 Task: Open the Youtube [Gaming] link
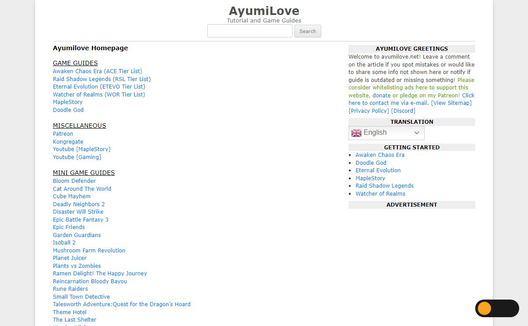pyautogui.click(x=77, y=157)
